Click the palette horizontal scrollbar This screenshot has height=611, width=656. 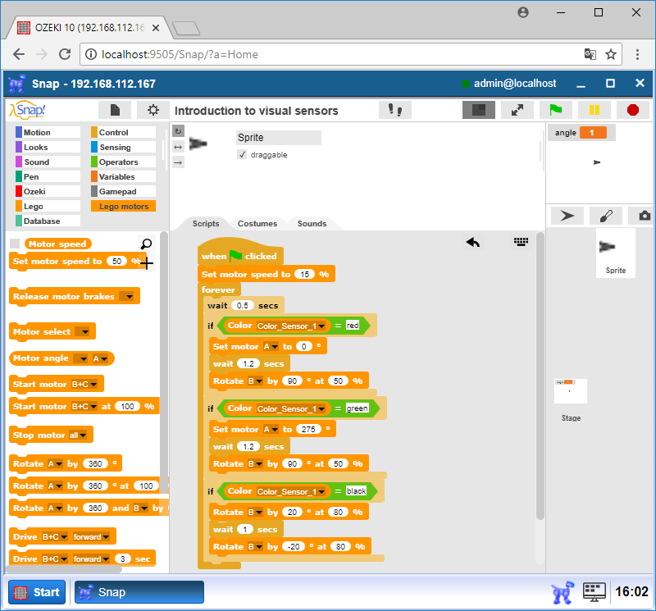click(x=64, y=569)
